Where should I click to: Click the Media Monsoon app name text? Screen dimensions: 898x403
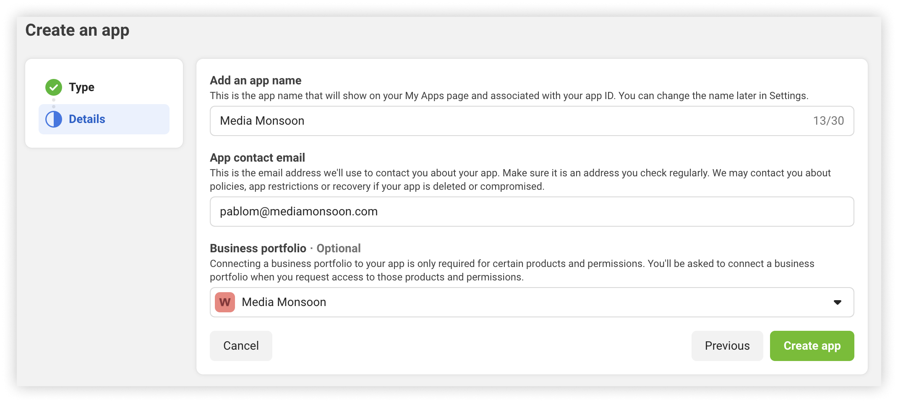pyautogui.click(x=261, y=120)
